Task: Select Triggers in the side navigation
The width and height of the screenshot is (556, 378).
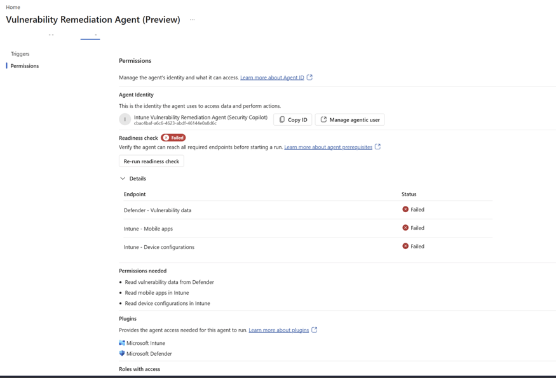Action: click(20, 54)
